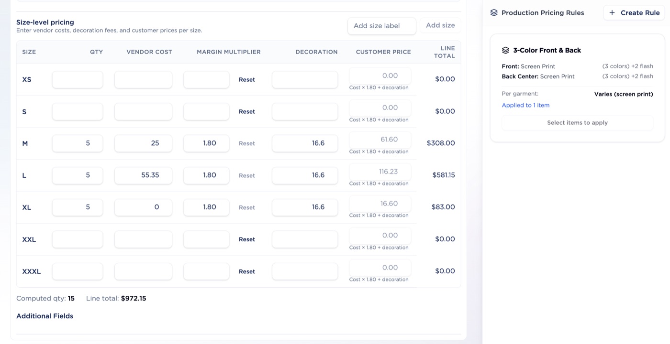670x344 pixels.
Task: Edit the XL row decoration value 16.6
Action: (305, 207)
